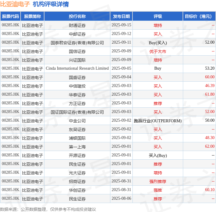Screen dimensions: 216x212
Task: Click the 比亚迪电子 orange title text
Action: click(15, 4)
